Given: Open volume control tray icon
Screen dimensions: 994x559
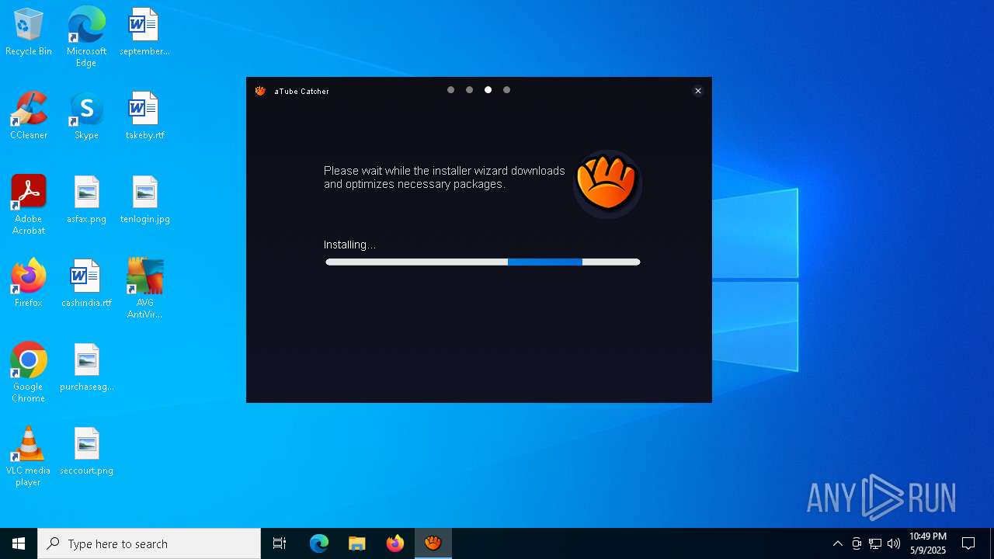Looking at the screenshot, I should (x=894, y=543).
